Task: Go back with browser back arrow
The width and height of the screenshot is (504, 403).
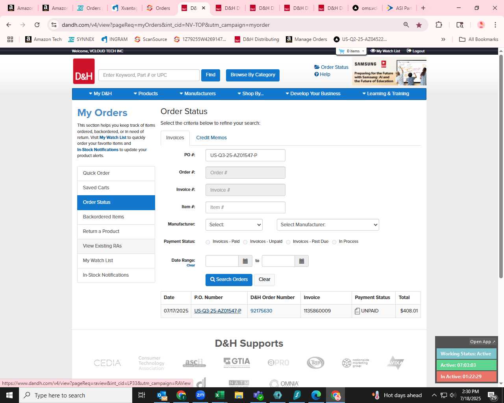Action: 9,25
